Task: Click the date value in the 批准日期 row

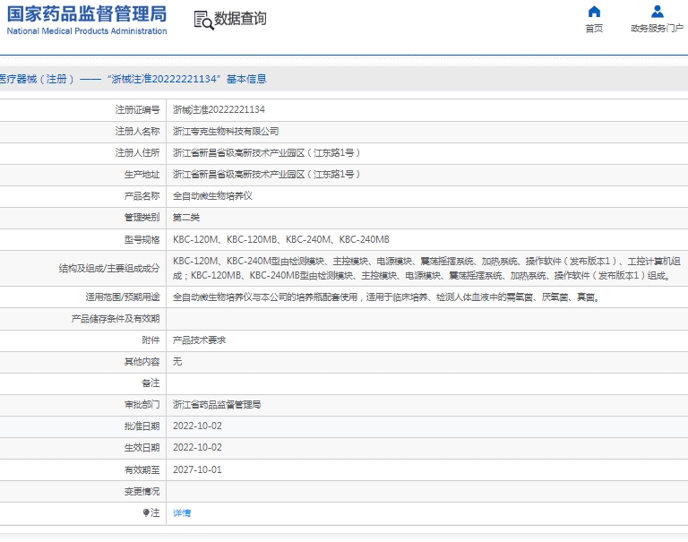Action: pyautogui.click(x=197, y=426)
